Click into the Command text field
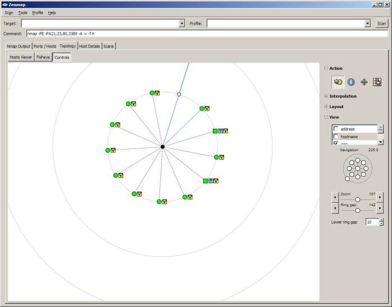The height and width of the screenshot is (307, 392). [207, 34]
